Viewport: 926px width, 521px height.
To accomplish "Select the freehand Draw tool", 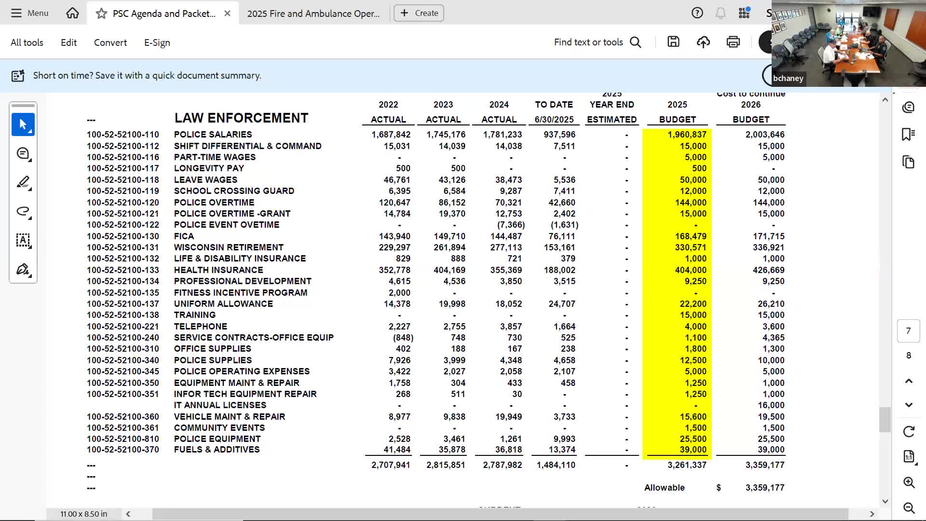I will 23,211.
